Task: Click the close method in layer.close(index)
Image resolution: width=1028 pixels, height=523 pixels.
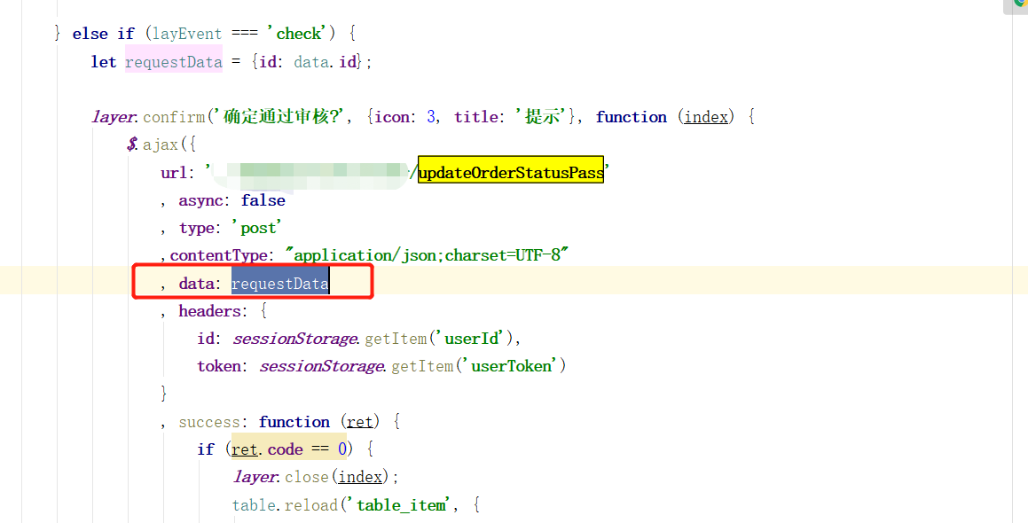Action: [x=306, y=477]
